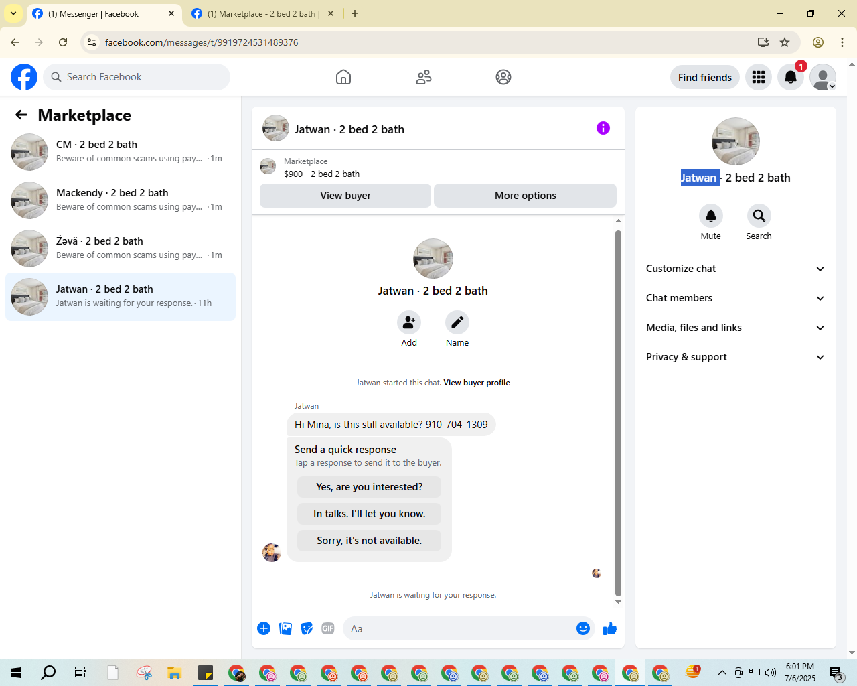The image size is (857, 686).
Task: Open the Żəvä · 2 bed 2 bath conversation
Action: 121,249
